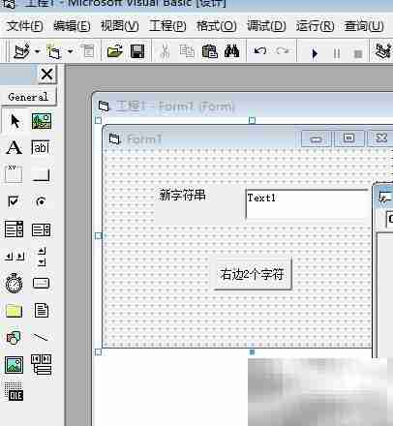The width and height of the screenshot is (393, 426).
Task: Click the Paste clipboard icon
Action: tap(209, 51)
